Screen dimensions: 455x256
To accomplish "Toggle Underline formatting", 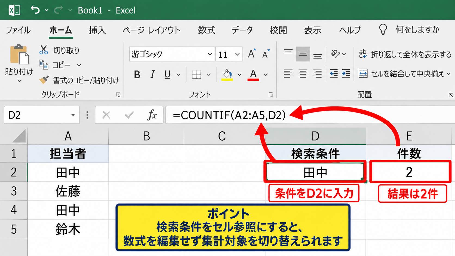I will point(167,74).
